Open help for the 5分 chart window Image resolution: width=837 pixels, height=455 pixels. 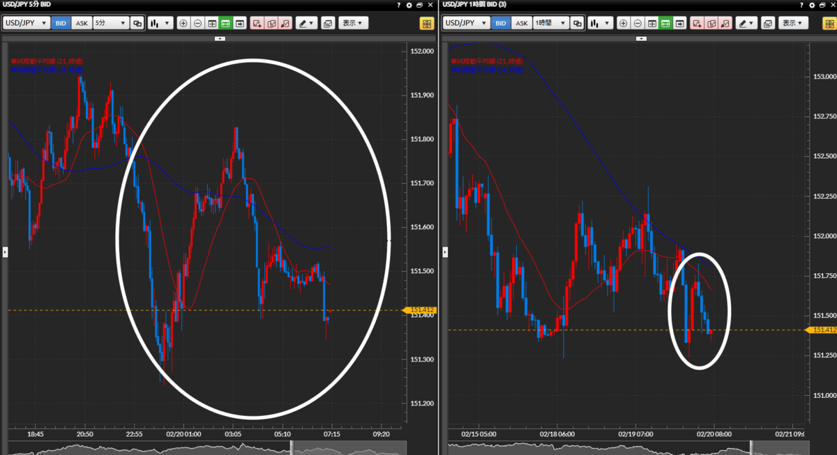click(x=398, y=5)
